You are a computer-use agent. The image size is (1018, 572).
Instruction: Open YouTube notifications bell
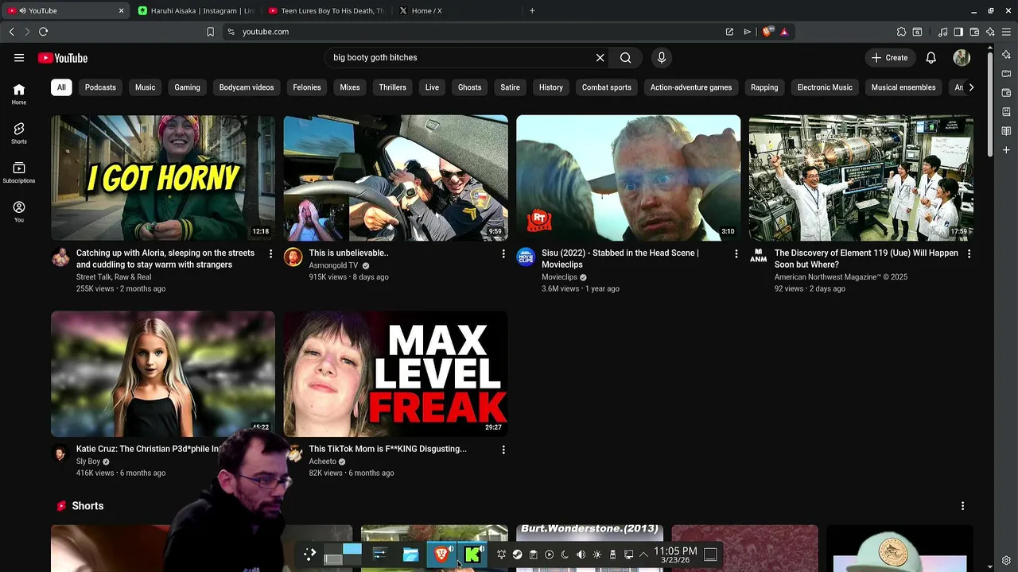[931, 58]
